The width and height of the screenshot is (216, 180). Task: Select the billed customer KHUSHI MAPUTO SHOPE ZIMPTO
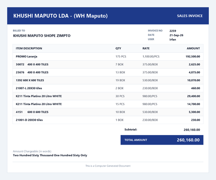click(42, 35)
